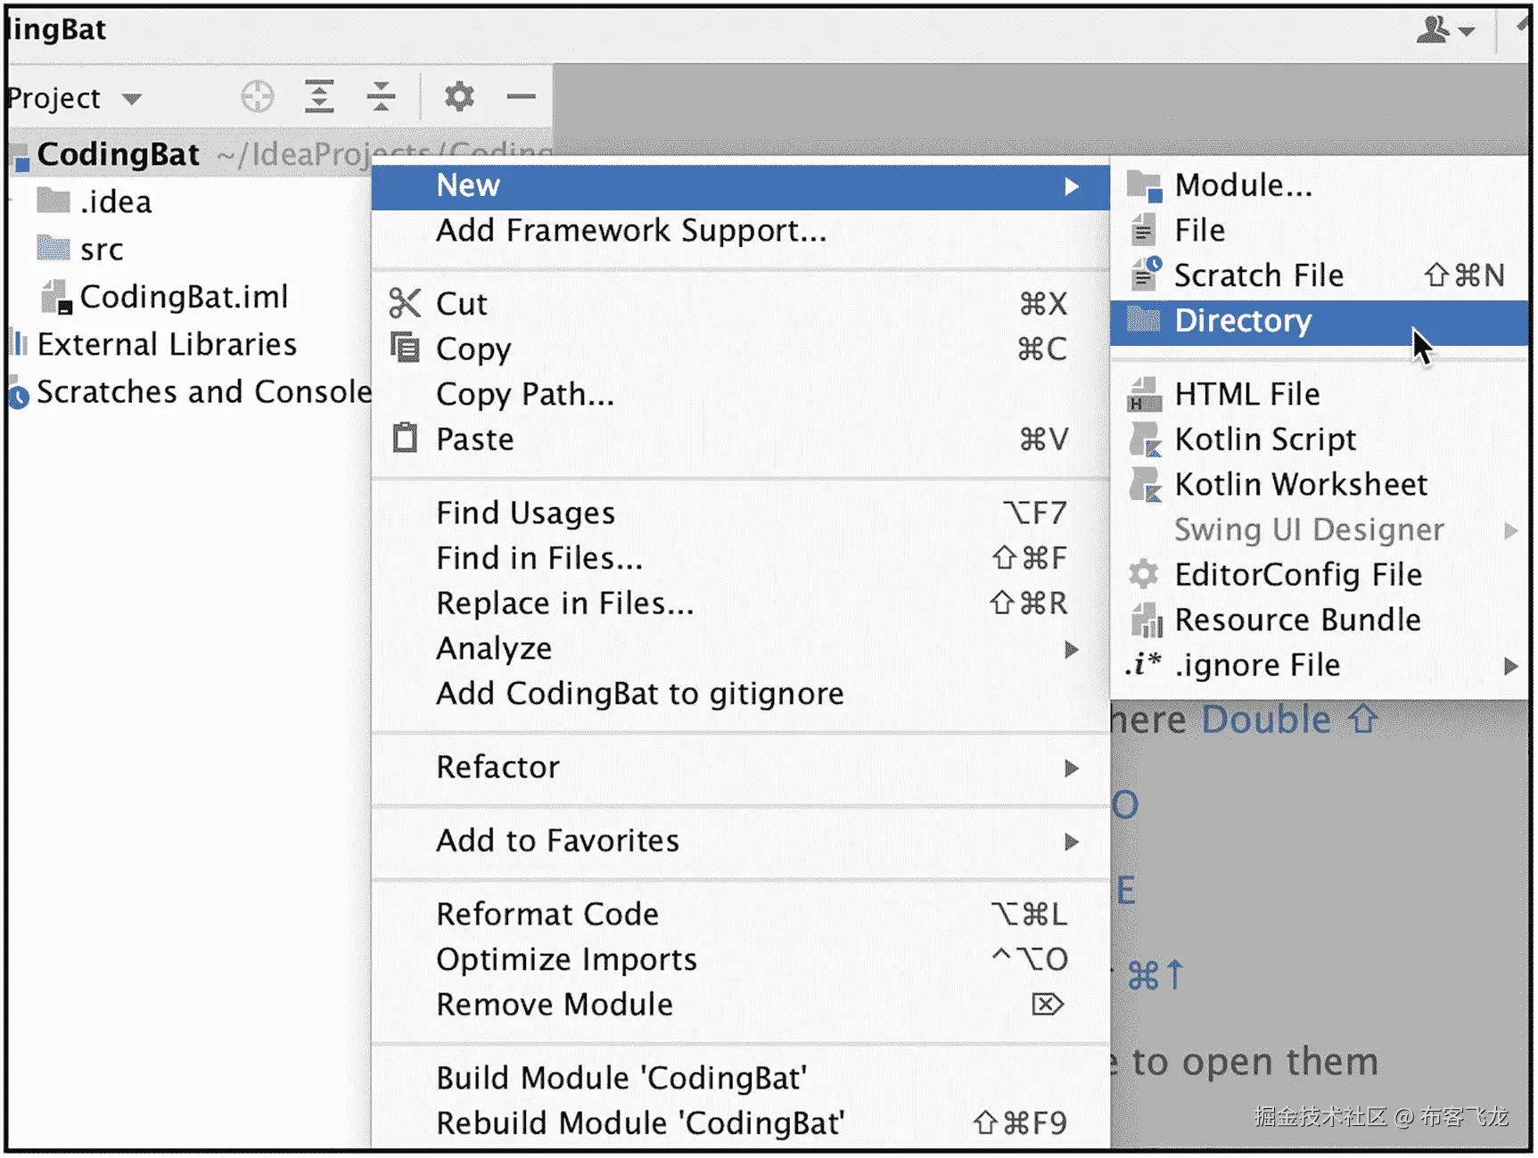
Task: Expand the Refactor submenu arrow
Action: point(1072,768)
